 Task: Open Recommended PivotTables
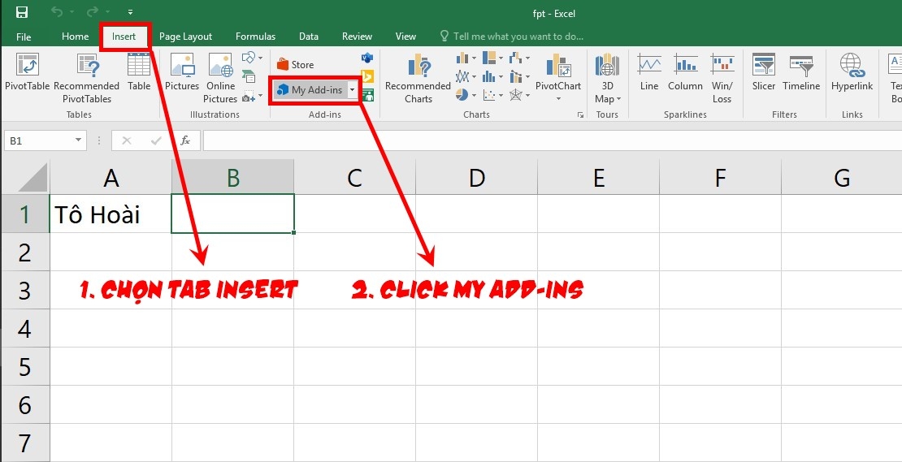click(87, 78)
